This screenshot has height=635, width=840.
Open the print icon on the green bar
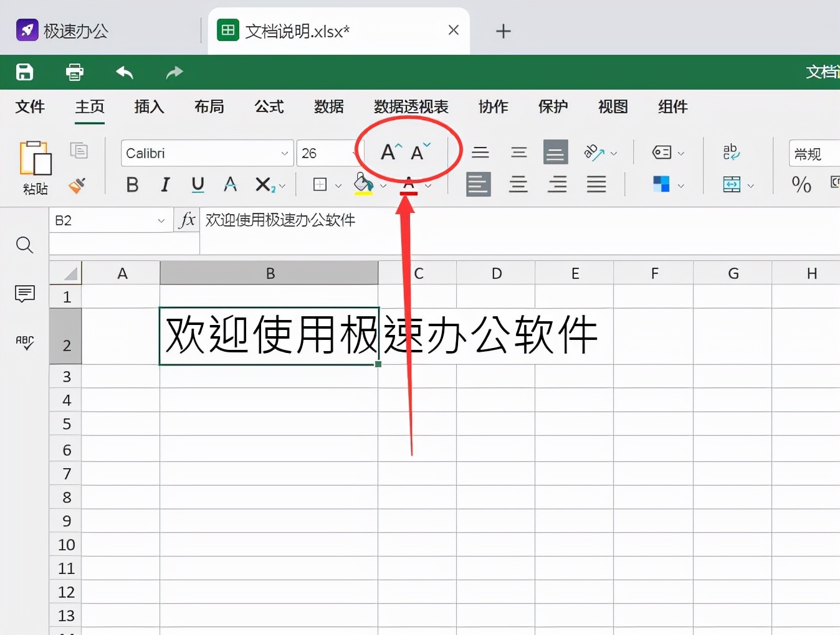click(x=74, y=72)
